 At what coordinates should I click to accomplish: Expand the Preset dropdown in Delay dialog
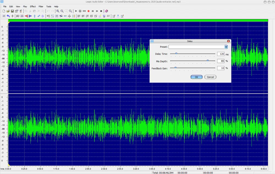point(226,47)
